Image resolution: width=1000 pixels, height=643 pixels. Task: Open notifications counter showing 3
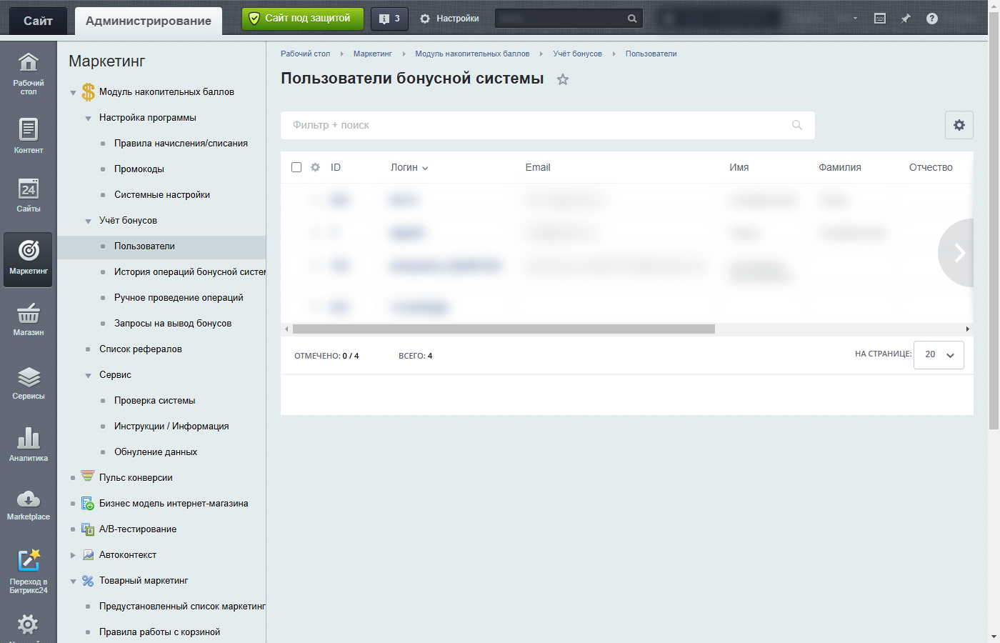coord(389,19)
